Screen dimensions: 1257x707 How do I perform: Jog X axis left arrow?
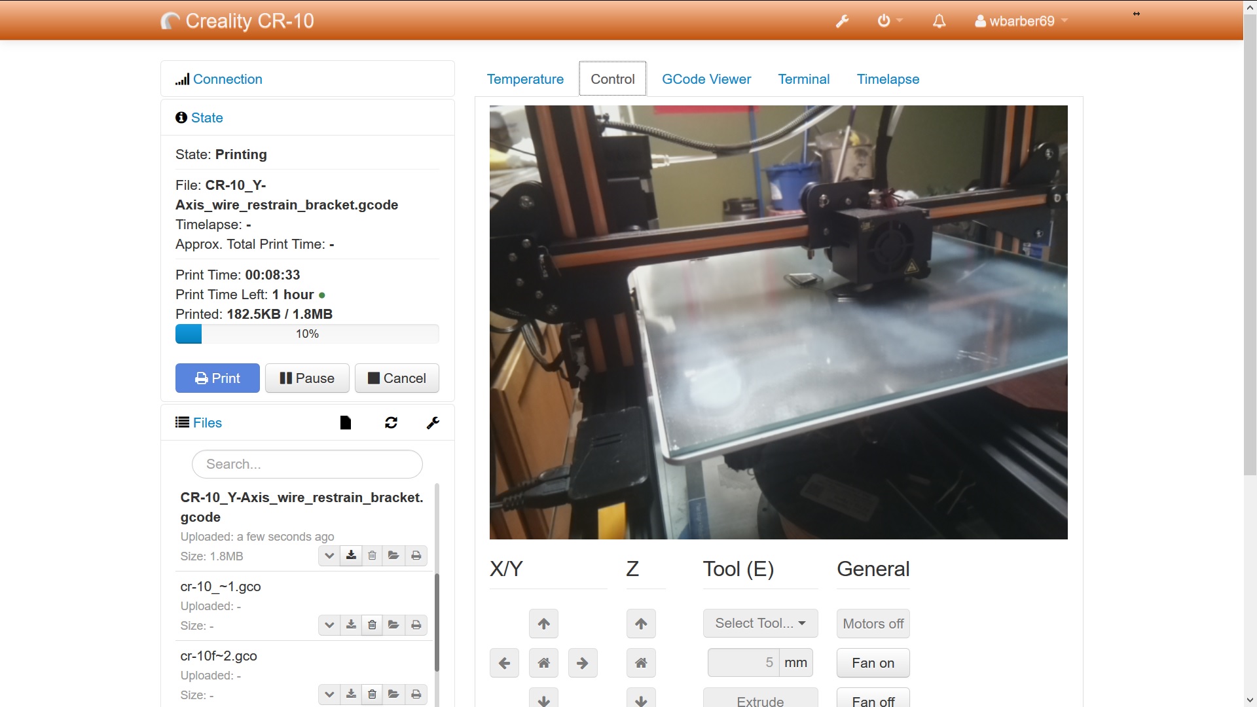point(504,663)
